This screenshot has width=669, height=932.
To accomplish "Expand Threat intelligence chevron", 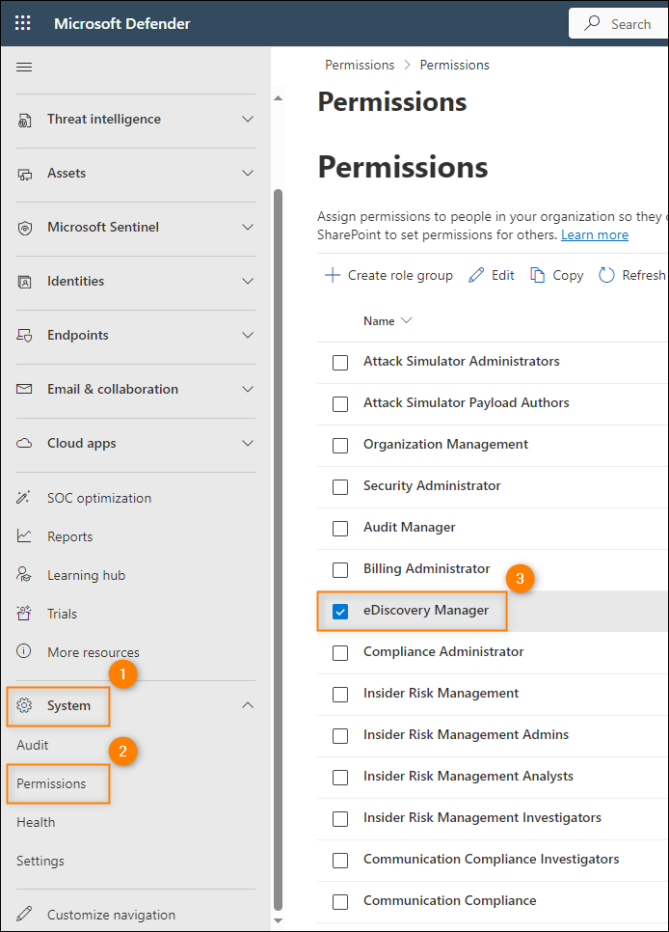I will 248,120.
